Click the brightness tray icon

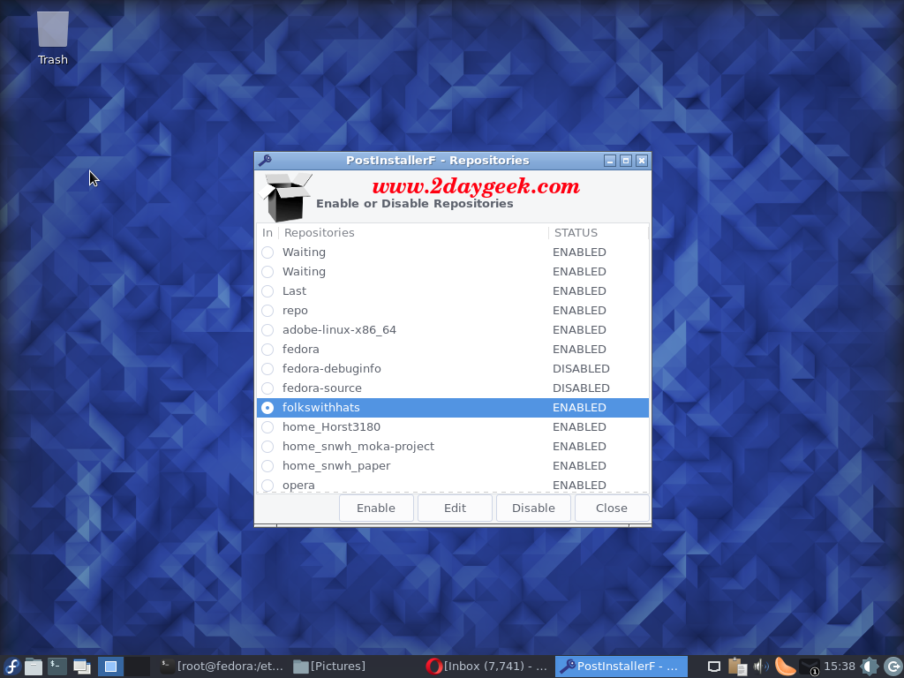(869, 667)
